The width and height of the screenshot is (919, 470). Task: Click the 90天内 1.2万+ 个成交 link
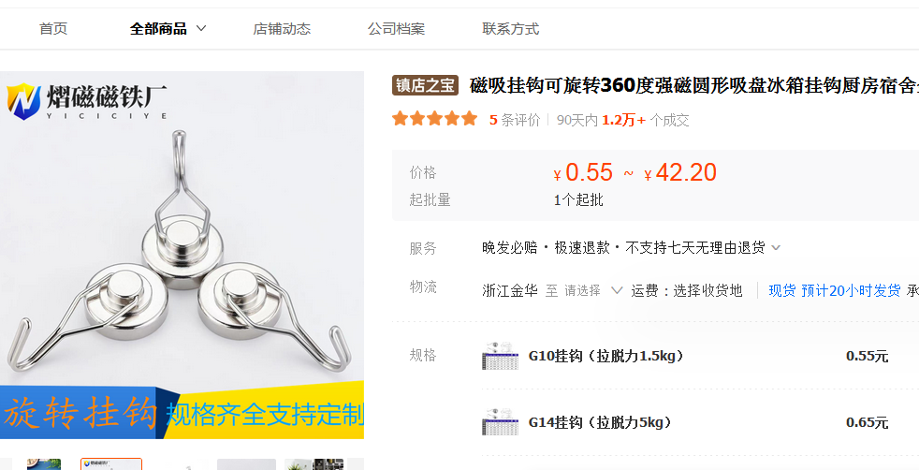click(623, 120)
